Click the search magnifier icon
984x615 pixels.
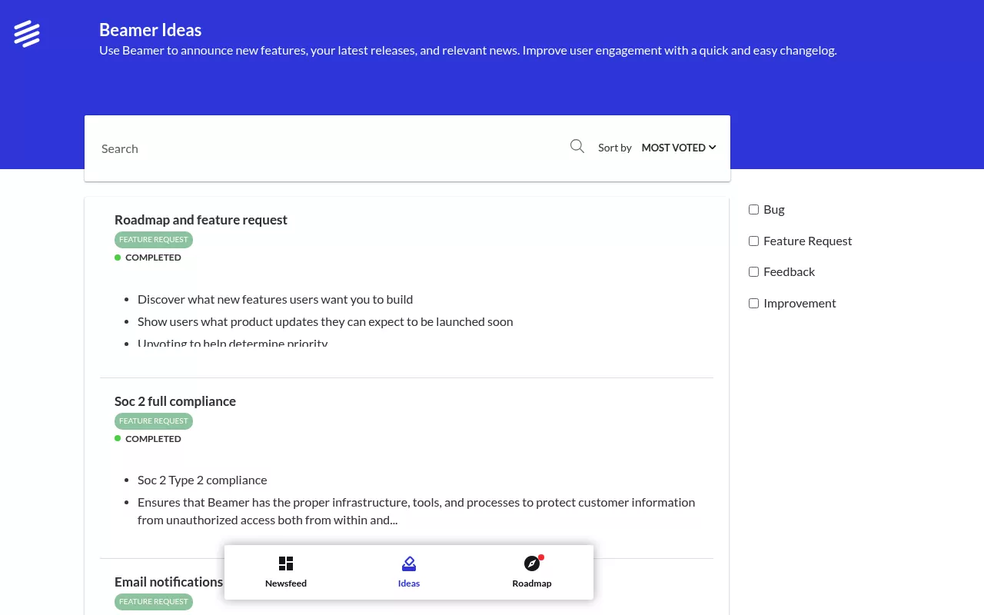[x=577, y=146]
